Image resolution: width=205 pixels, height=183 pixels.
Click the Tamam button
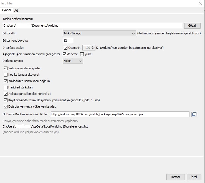175,177
